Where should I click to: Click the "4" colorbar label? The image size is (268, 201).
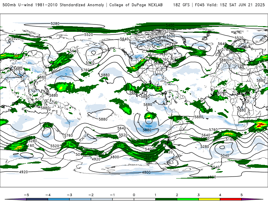click(x=220, y=195)
